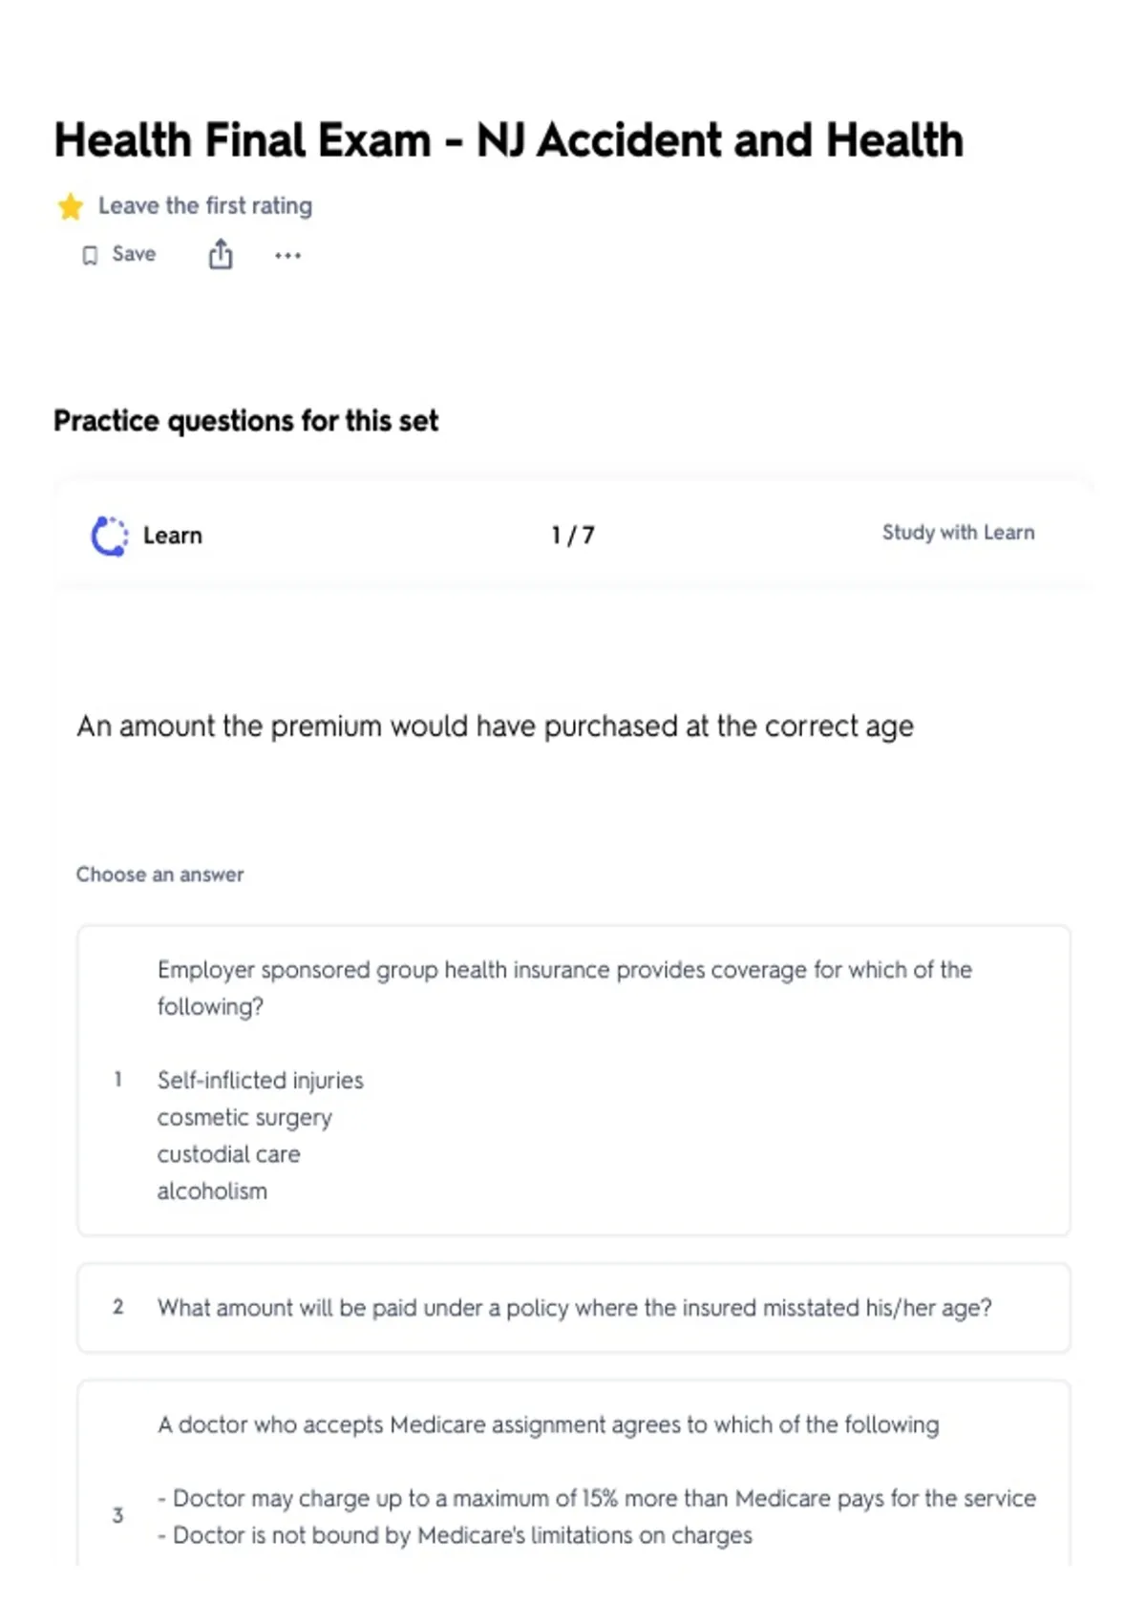The height and width of the screenshot is (1623, 1146).
Task: Click the Learn mode circular icon
Action: point(109,536)
